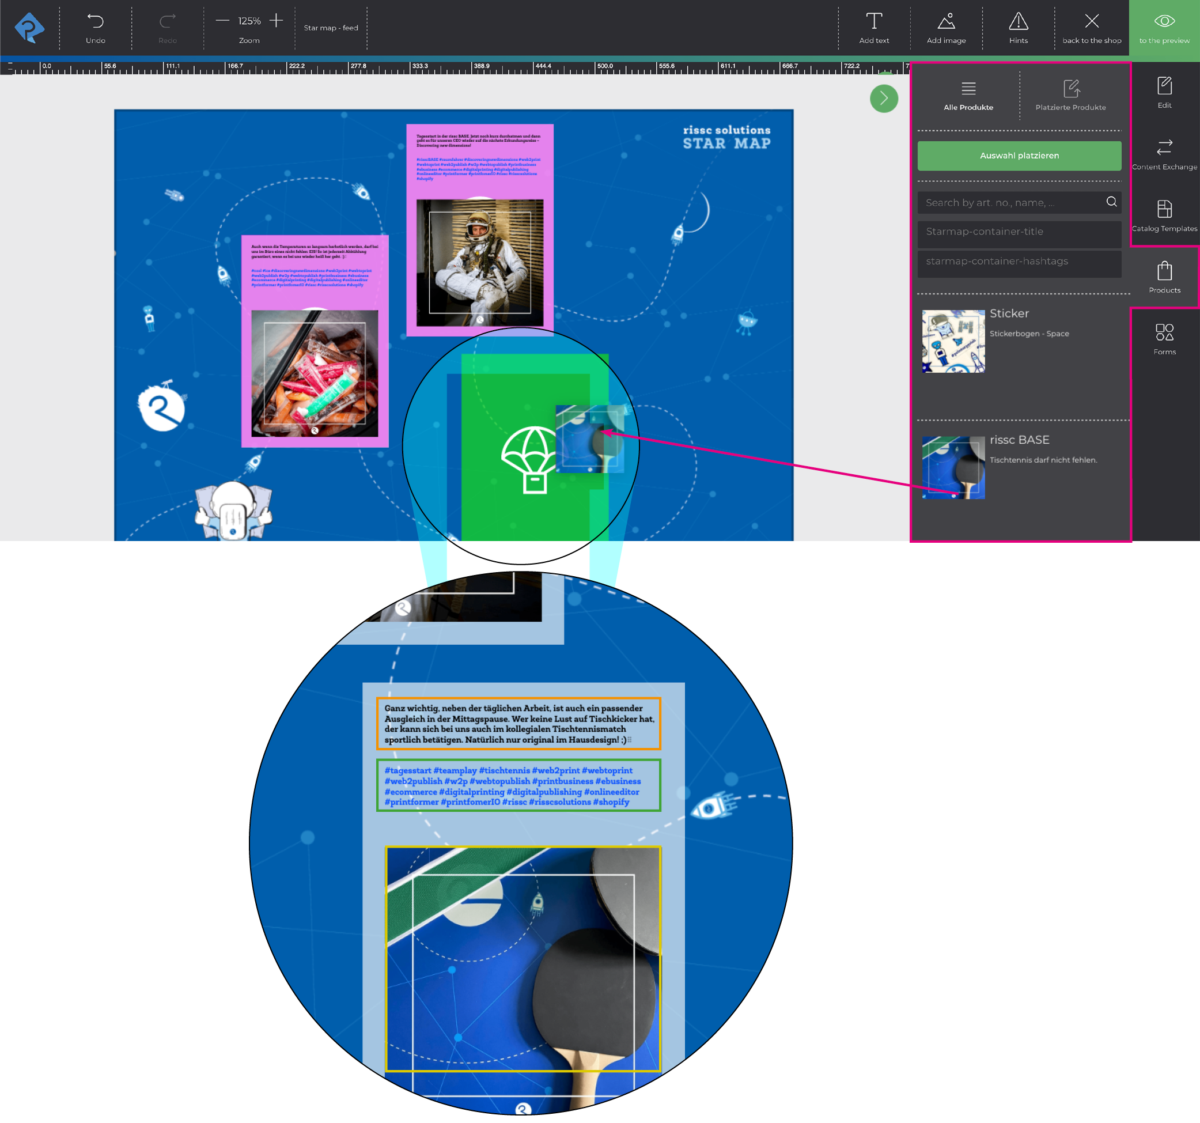Decrease zoom with the minus button
The width and height of the screenshot is (1200, 1123).
(223, 21)
